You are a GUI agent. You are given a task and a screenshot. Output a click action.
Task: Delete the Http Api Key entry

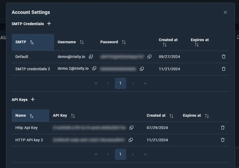coord(223,128)
